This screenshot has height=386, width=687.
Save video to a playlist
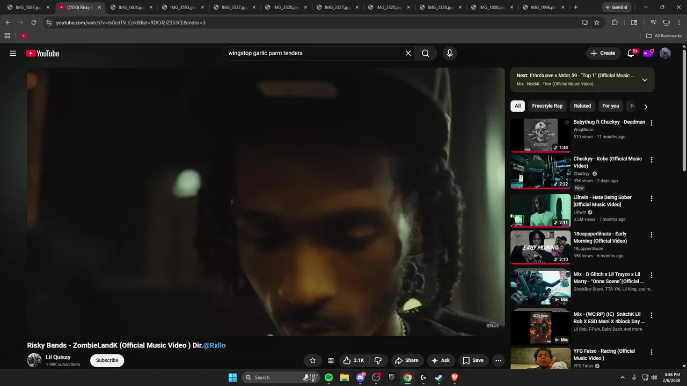pyautogui.click(x=473, y=360)
